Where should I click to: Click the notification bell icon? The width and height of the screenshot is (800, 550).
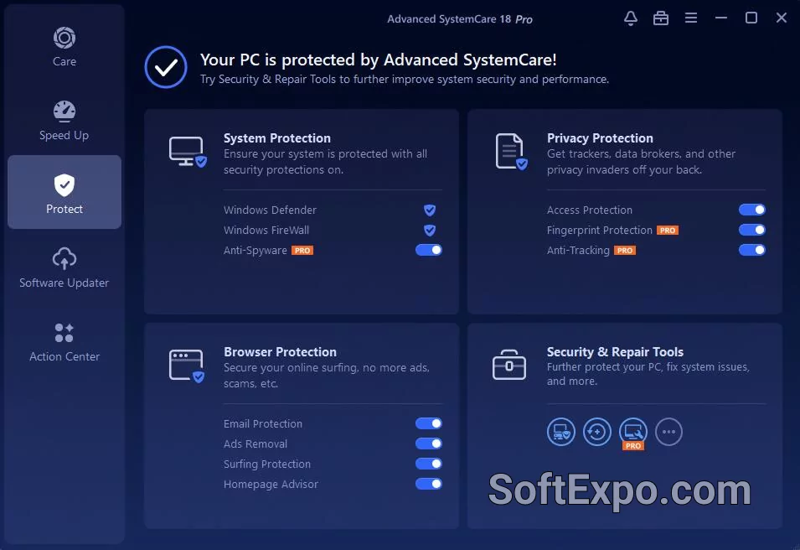coord(630,18)
